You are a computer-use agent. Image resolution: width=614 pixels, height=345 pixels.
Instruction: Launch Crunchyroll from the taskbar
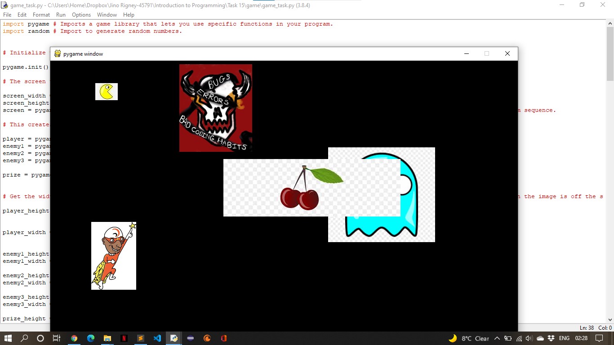(207, 338)
